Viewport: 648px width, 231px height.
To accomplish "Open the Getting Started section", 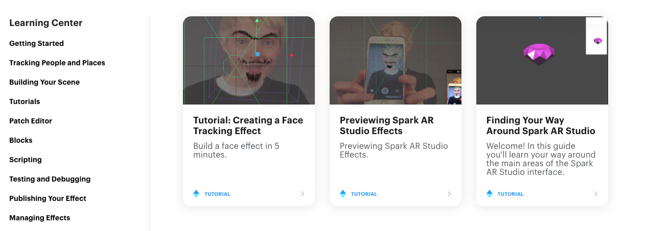I will 36,43.
